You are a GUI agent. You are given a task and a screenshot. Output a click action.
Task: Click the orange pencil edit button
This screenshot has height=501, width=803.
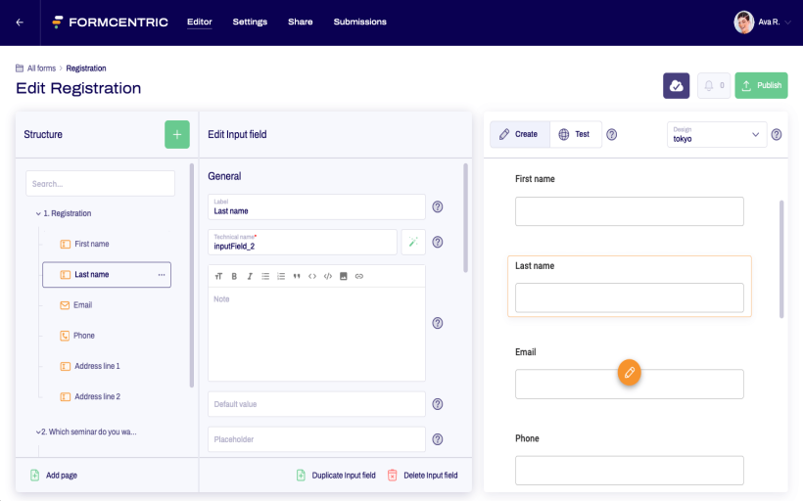click(x=630, y=373)
